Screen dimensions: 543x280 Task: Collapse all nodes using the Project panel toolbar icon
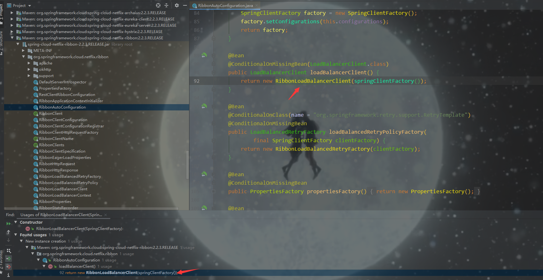click(x=167, y=5)
